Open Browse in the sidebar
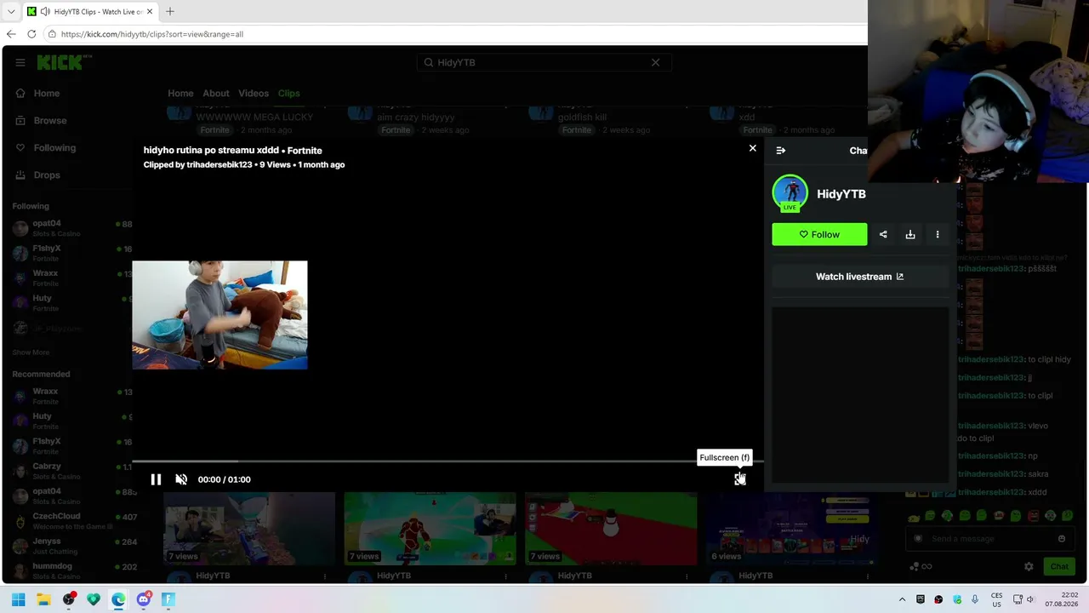Image resolution: width=1089 pixels, height=613 pixels. click(50, 120)
